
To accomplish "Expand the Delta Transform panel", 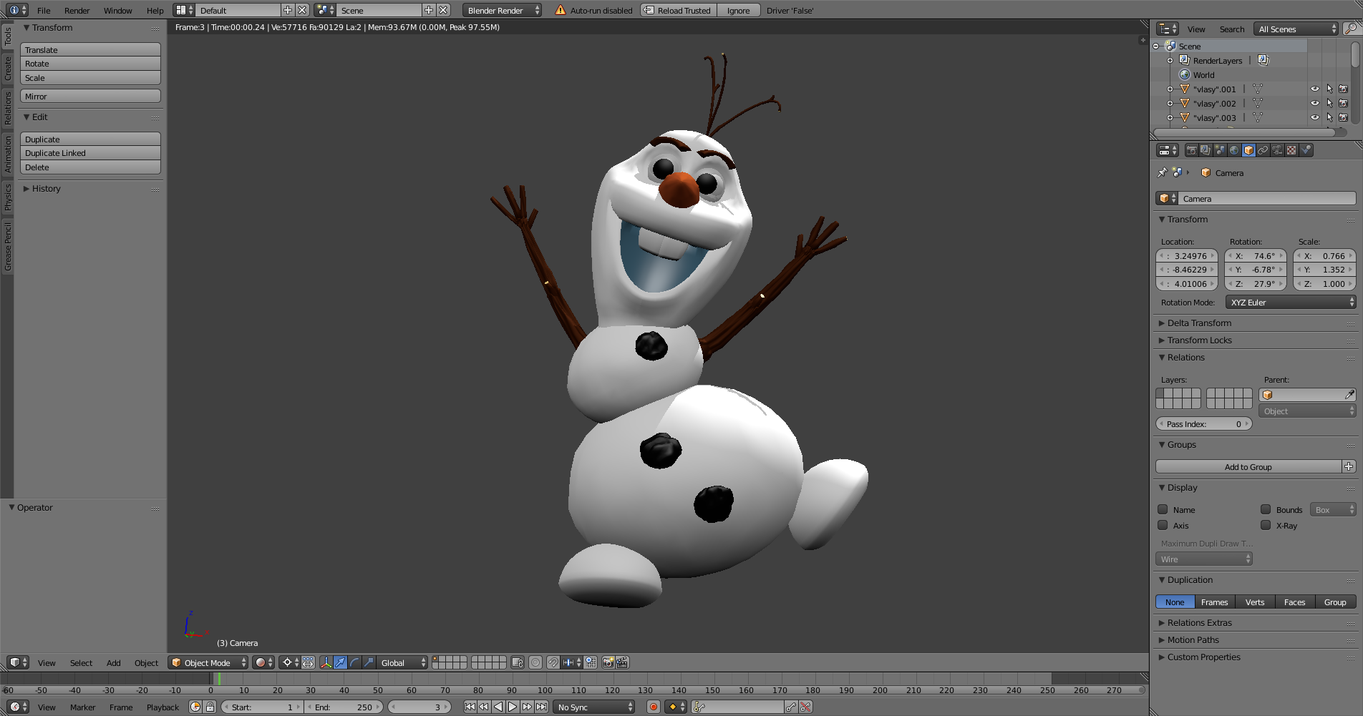I will click(1199, 323).
